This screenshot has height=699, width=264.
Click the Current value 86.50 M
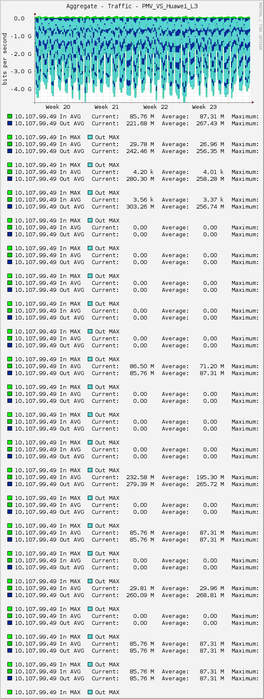point(142,366)
